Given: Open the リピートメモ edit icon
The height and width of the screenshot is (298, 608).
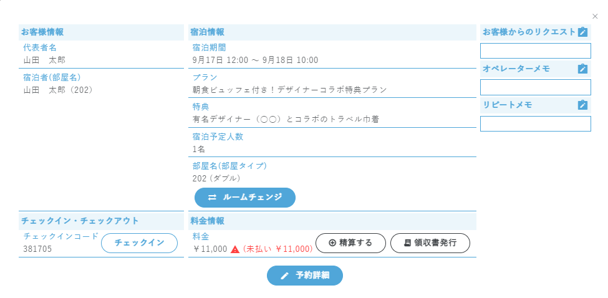Looking at the screenshot, I should [582, 105].
